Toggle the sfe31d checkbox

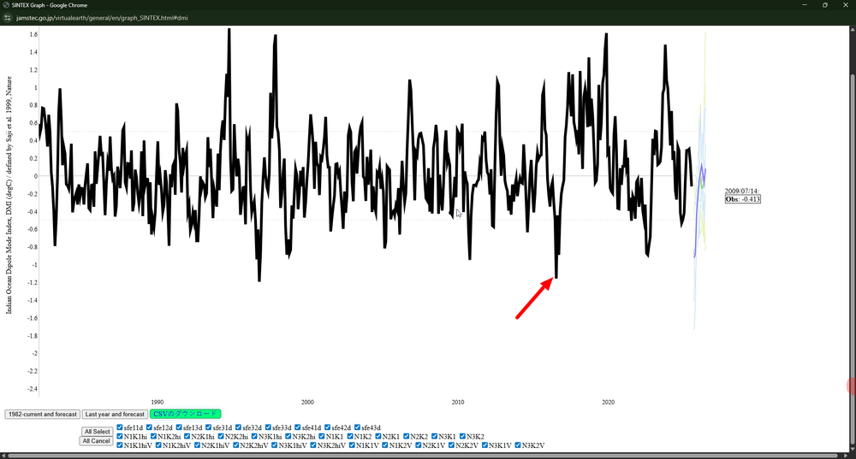(209, 427)
